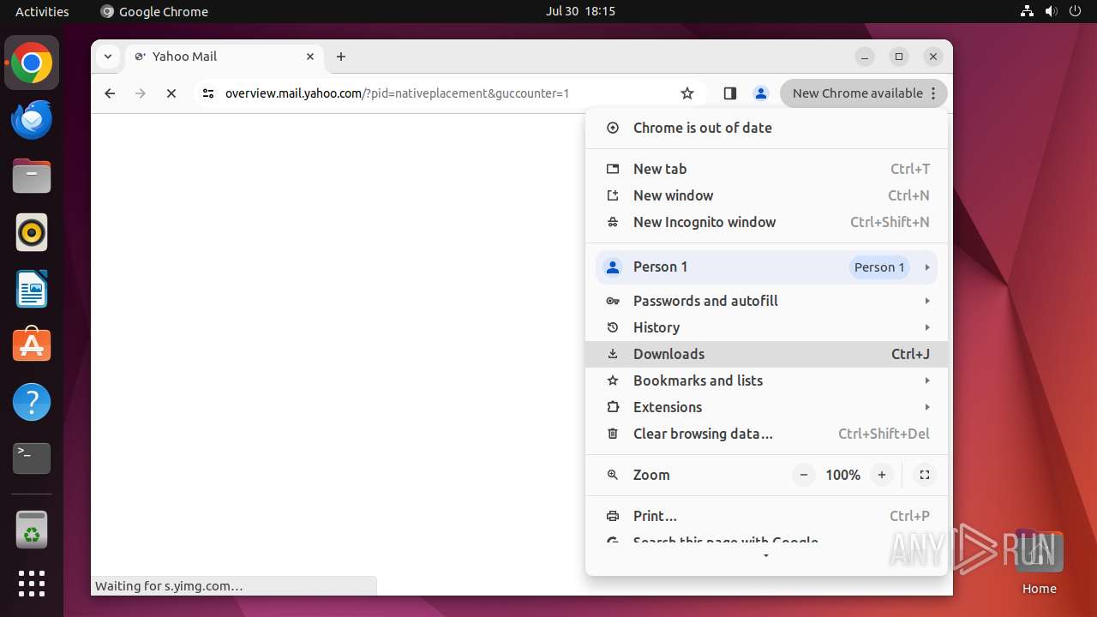Open the power system menu icon

point(1076,11)
